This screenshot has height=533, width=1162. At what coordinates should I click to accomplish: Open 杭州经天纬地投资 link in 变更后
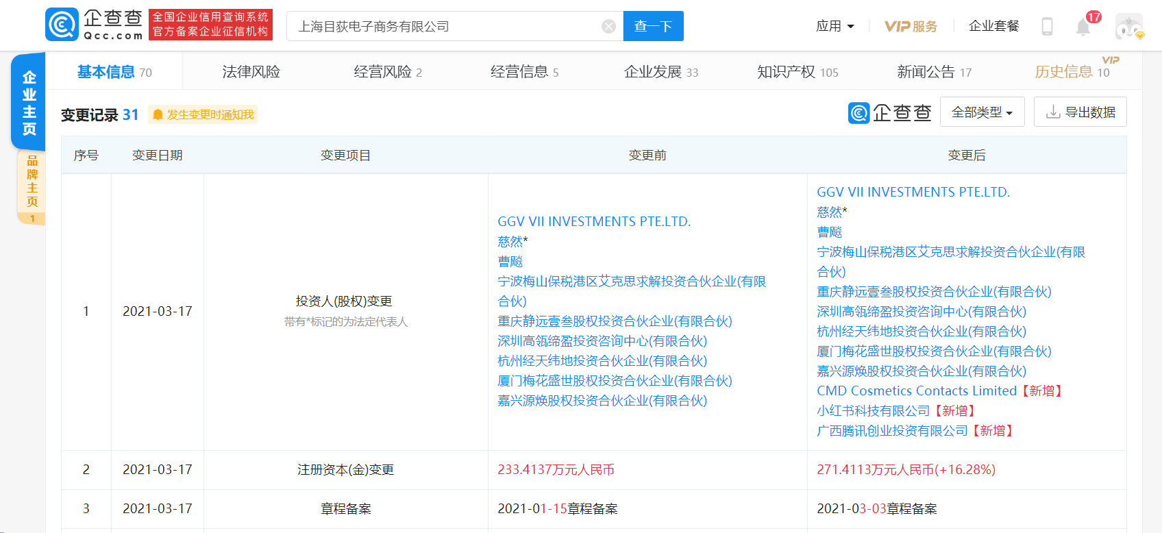(x=922, y=331)
